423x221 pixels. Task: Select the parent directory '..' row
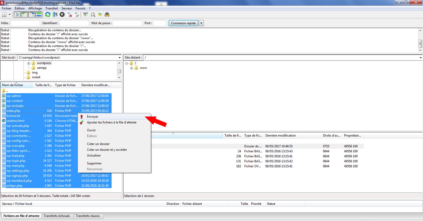(56, 91)
